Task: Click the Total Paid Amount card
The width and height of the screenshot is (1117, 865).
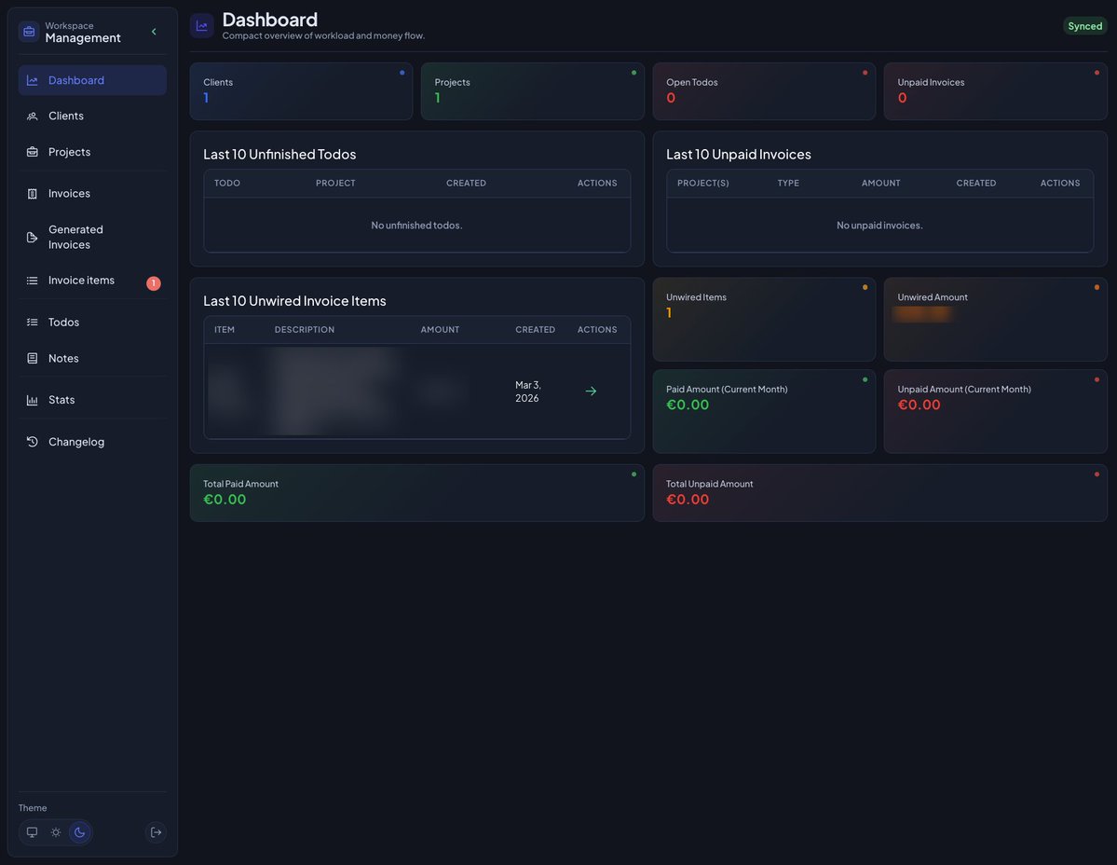Action: tap(416, 493)
